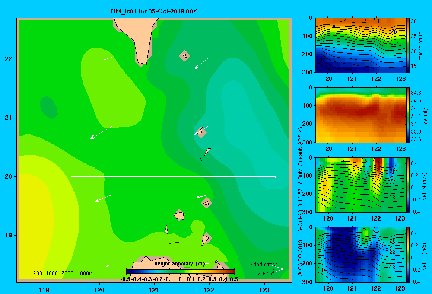Click the 'vel. E (m/s)' axis label
The width and height of the screenshot is (432, 294).
[424, 256]
